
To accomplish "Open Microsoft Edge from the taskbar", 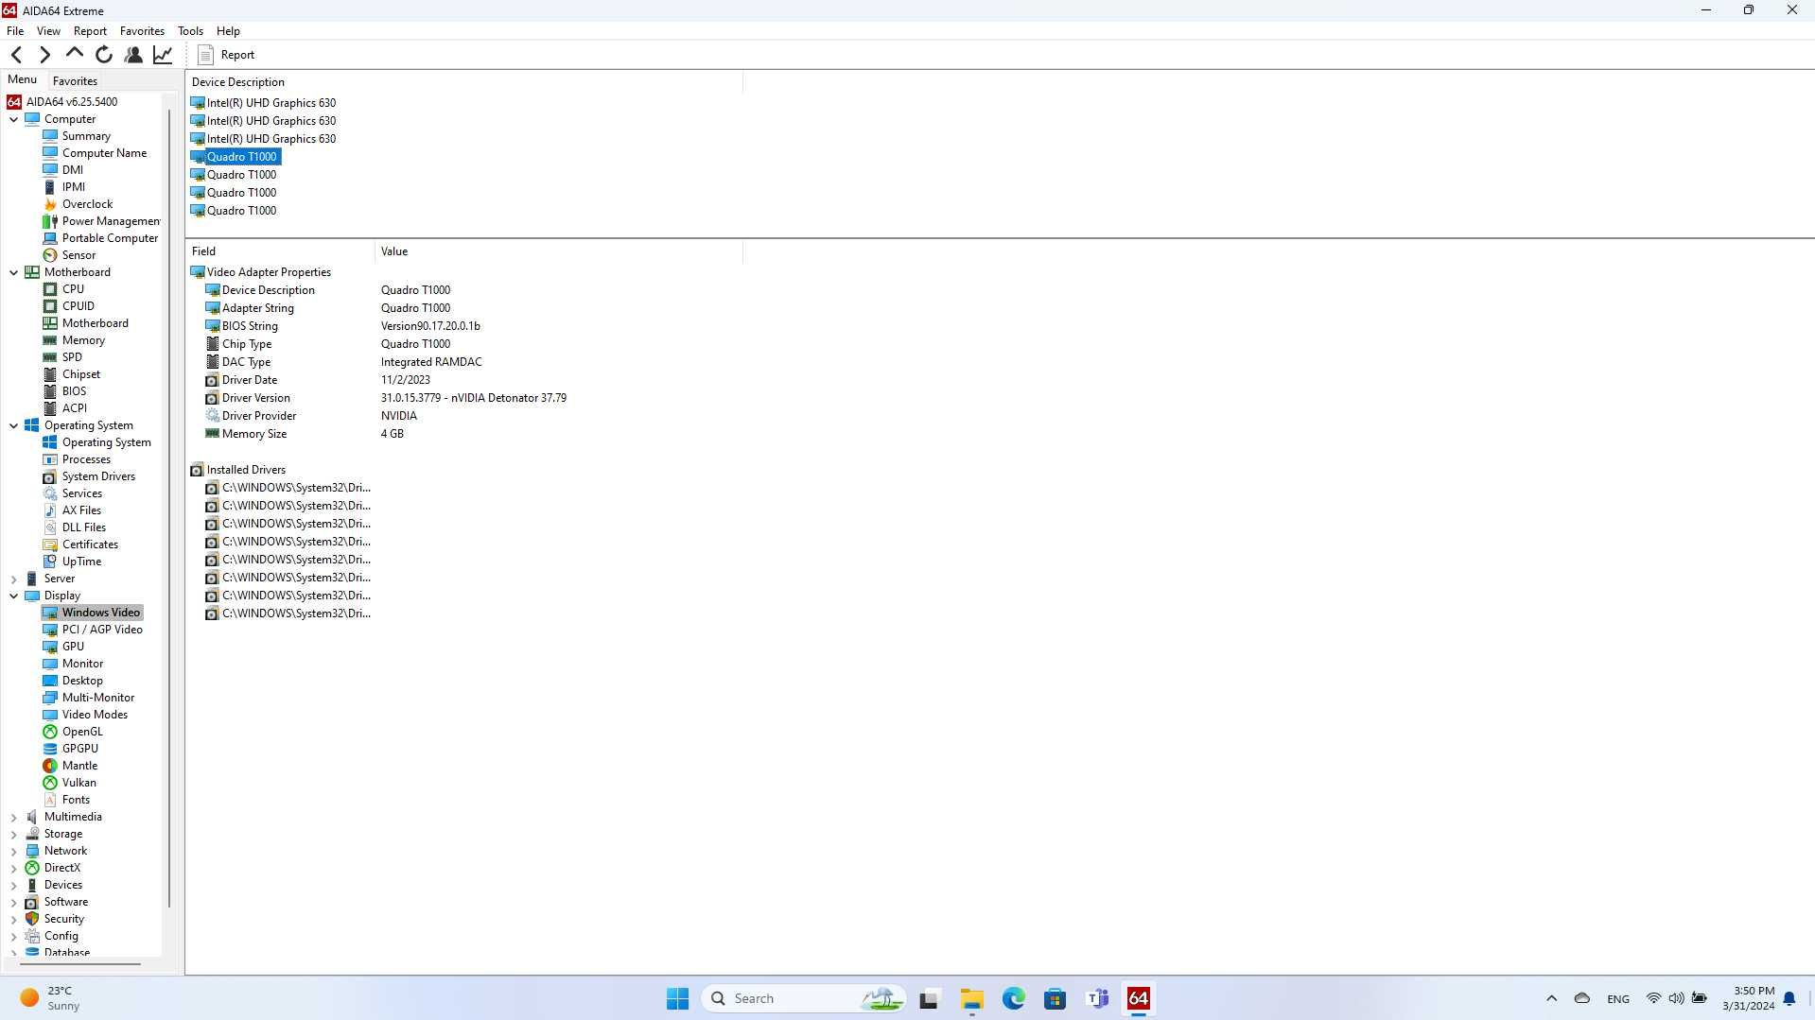I will click(x=1014, y=998).
